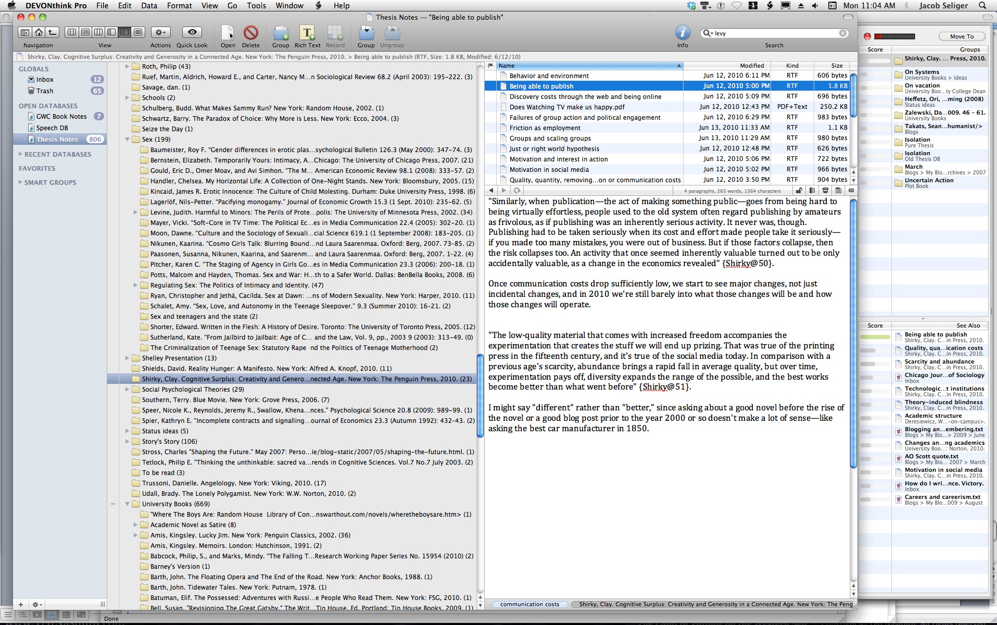Clear the search field text
The height and width of the screenshot is (625, 997).
pos(842,33)
